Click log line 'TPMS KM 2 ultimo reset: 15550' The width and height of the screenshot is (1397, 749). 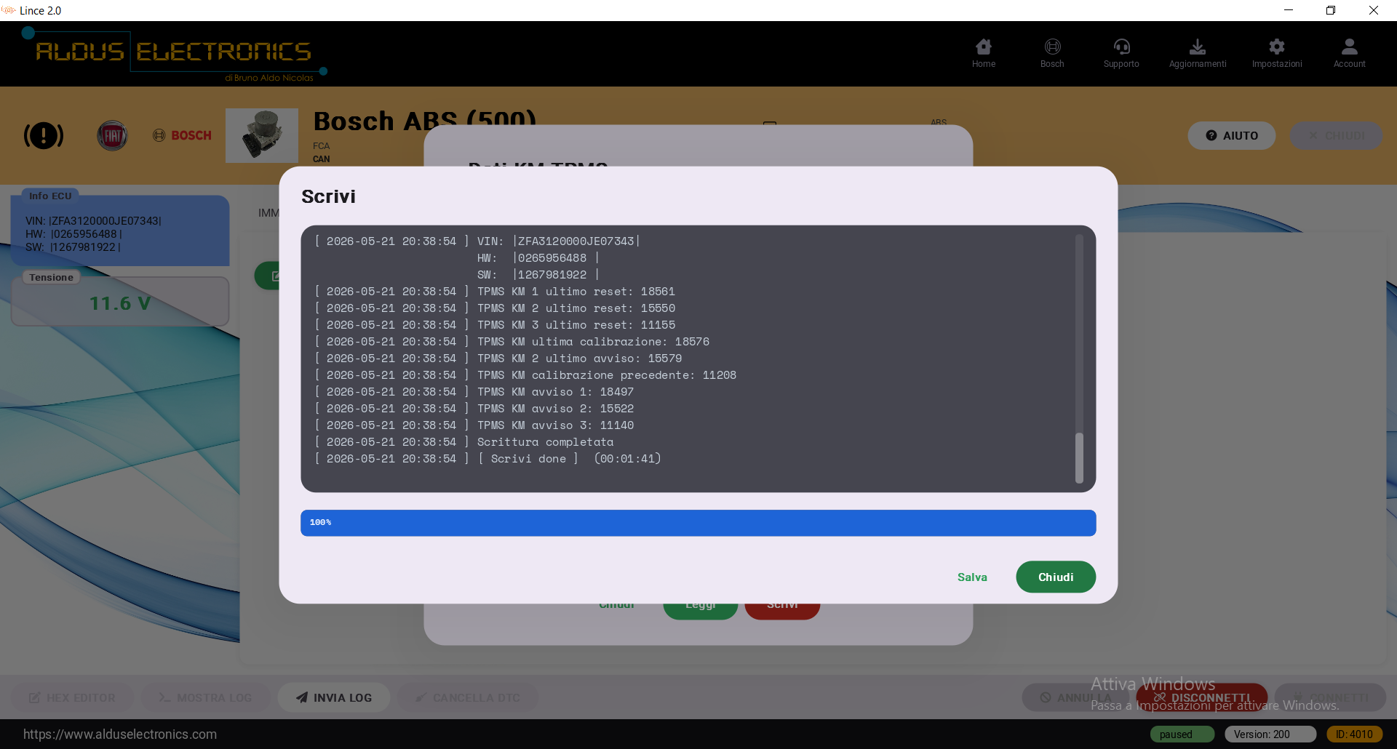click(x=495, y=308)
